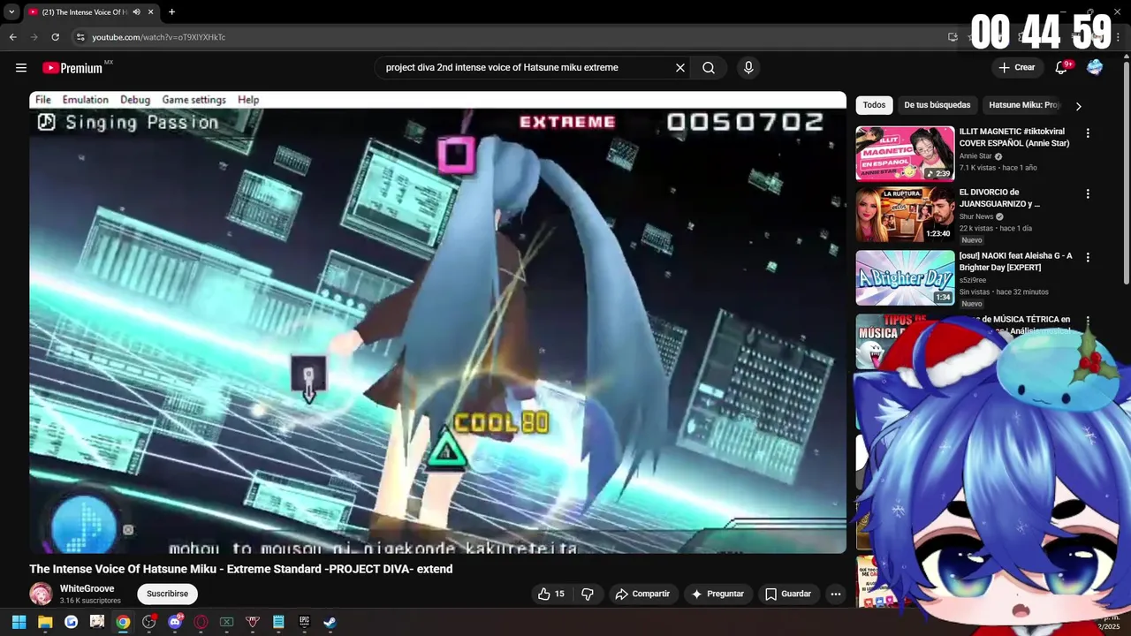
Task: Run search with the magnifier button
Action: tap(709, 68)
